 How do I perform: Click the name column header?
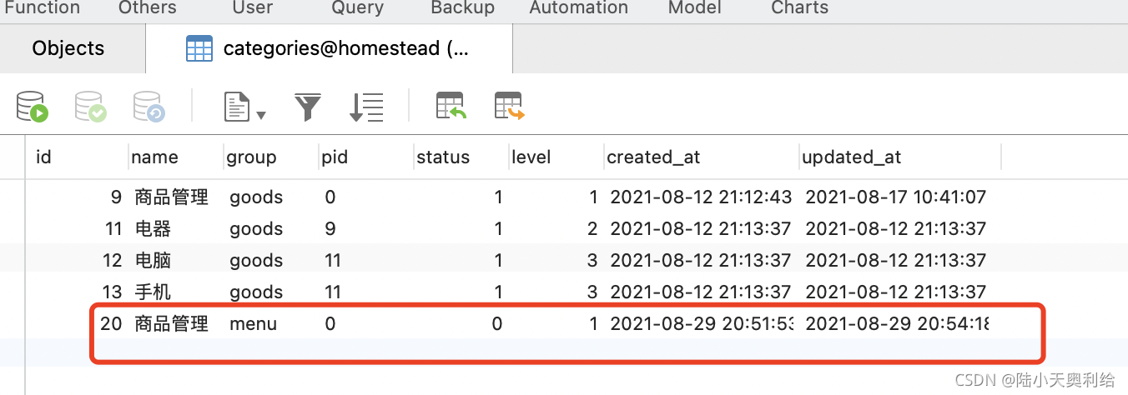pyautogui.click(x=176, y=157)
